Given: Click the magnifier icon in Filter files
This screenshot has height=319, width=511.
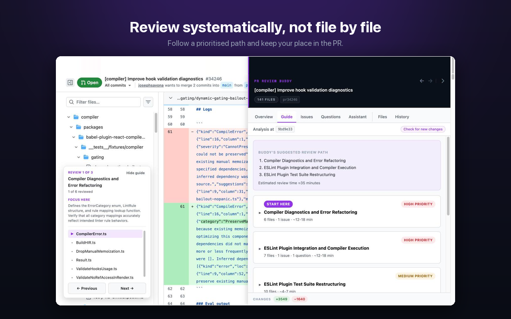Looking at the screenshot, I should (x=71, y=102).
